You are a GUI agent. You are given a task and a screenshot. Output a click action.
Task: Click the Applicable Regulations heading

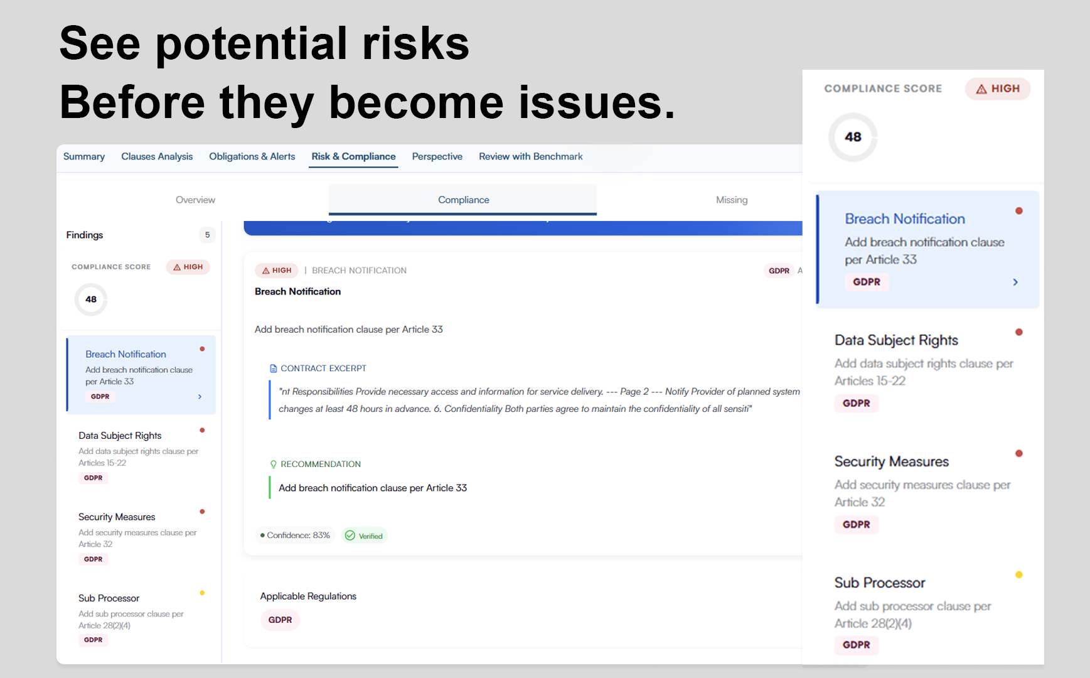point(308,596)
